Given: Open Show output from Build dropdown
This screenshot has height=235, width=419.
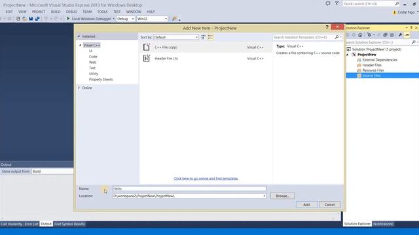Looking at the screenshot, I should (52, 171).
